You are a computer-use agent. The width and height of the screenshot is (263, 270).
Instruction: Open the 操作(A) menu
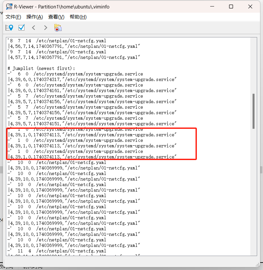tap(34, 17)
